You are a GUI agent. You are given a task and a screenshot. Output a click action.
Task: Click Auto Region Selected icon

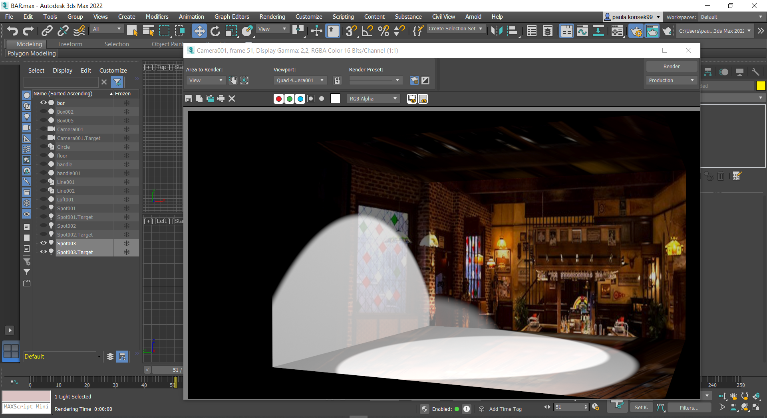244,80
